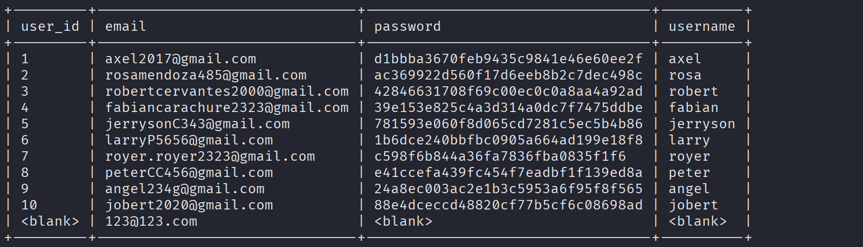
Task: Click the username jobert
Action: (693, 205)
